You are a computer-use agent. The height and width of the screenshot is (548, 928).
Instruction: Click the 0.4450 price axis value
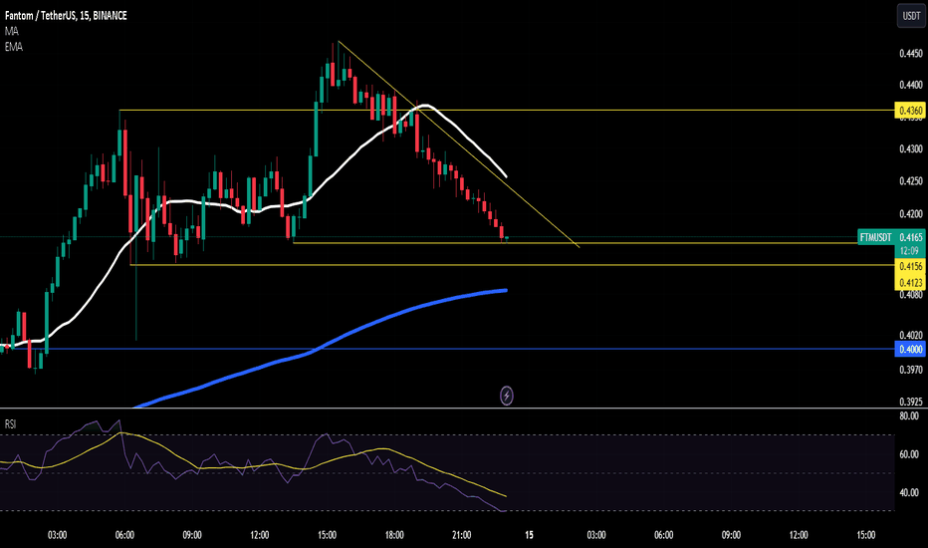coord(911,54)
